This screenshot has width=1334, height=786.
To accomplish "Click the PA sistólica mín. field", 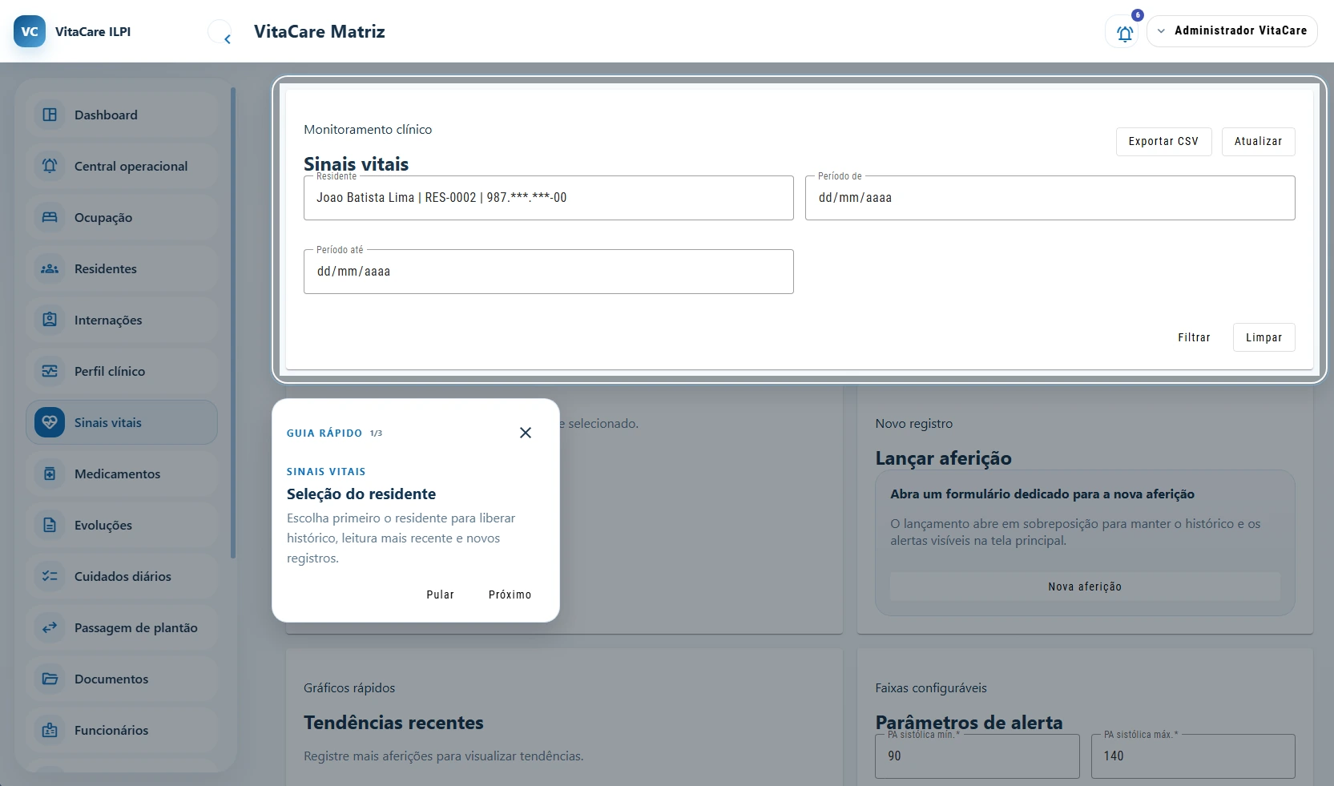I will 977,756.
